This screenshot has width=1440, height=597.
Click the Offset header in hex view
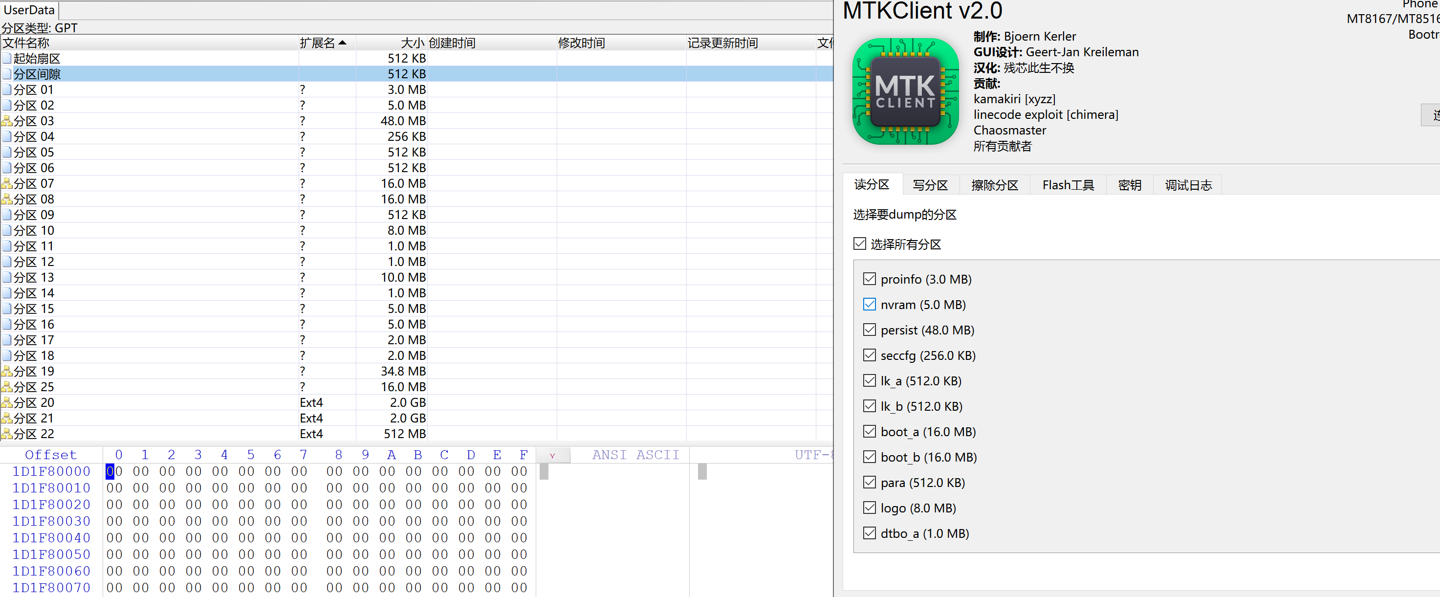click(51, 455)
